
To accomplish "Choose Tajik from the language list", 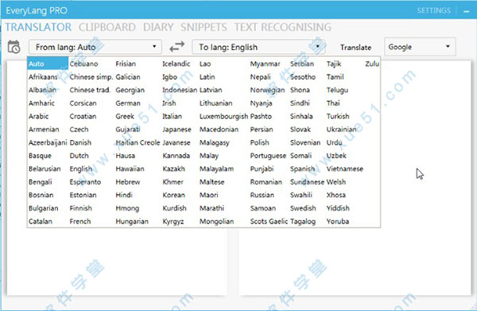I will coord(334,64).
